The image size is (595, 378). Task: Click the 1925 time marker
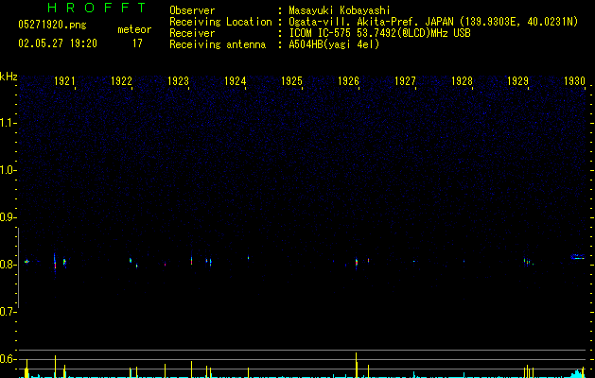click(291, 81)
